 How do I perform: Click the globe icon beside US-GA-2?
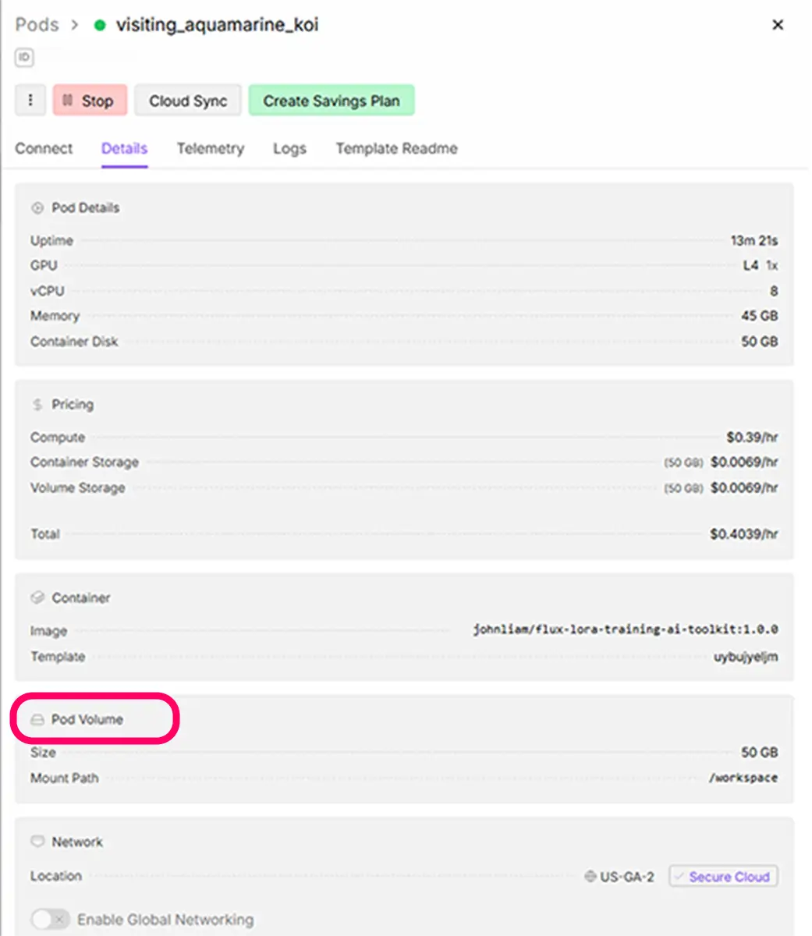[590, 877]
